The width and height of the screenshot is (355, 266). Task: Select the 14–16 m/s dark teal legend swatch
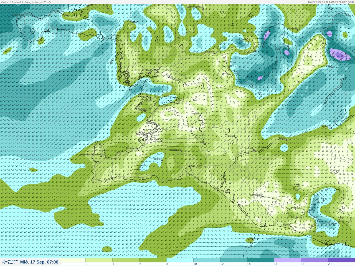point(260,260)
